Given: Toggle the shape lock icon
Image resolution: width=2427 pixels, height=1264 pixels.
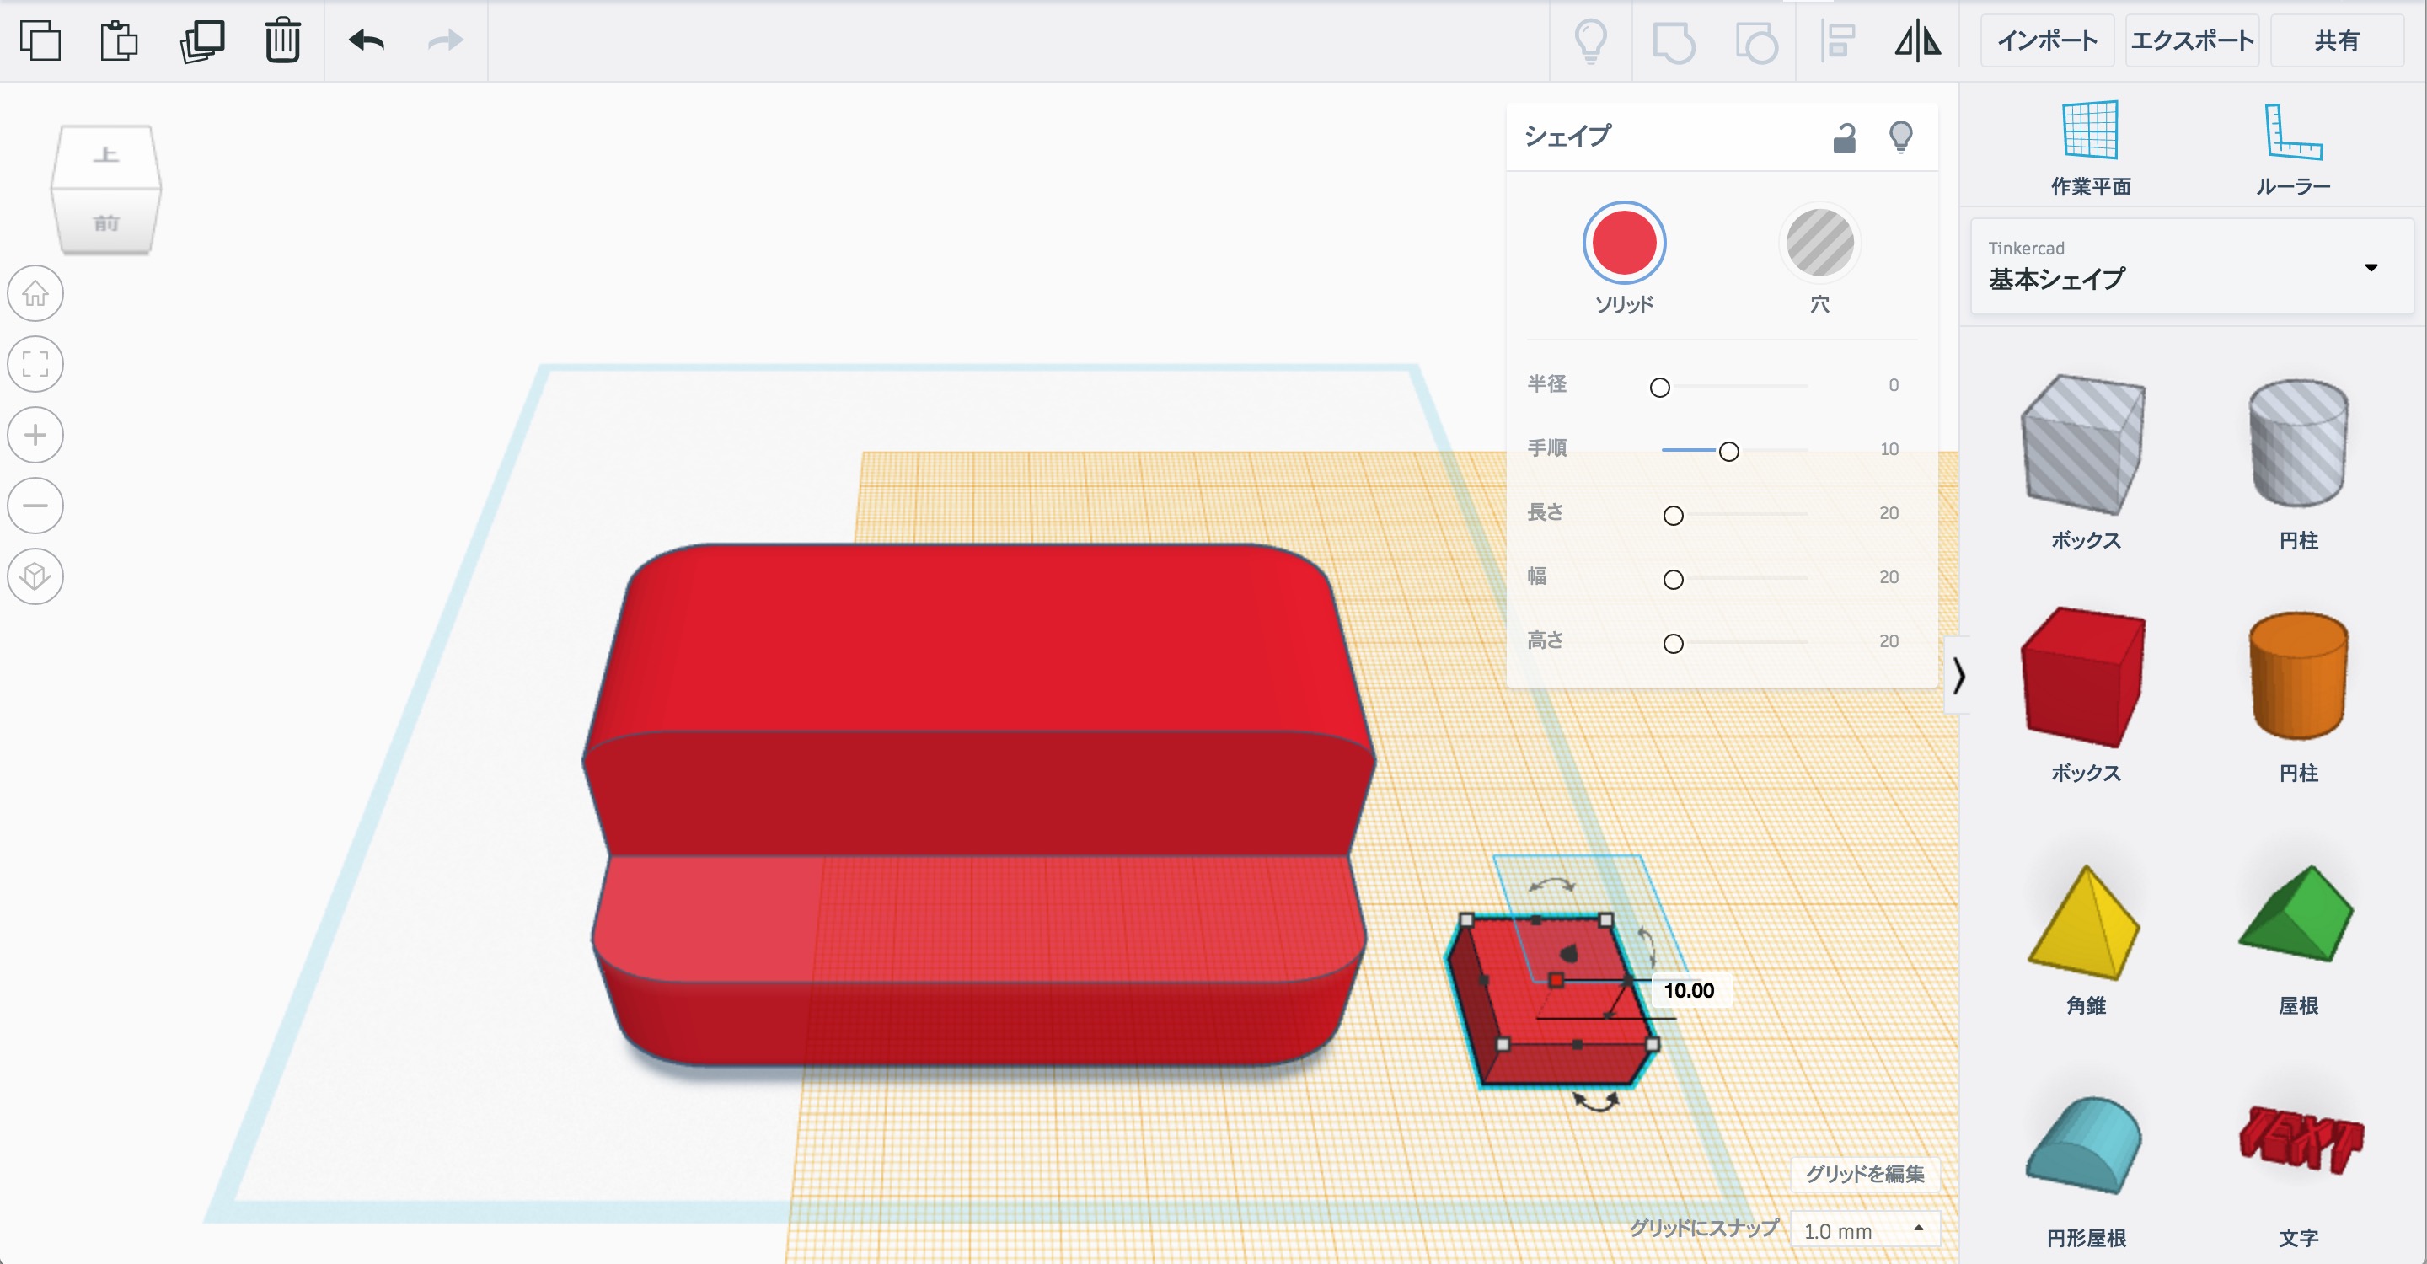Looking at the screenshot, I should 1844,138.
